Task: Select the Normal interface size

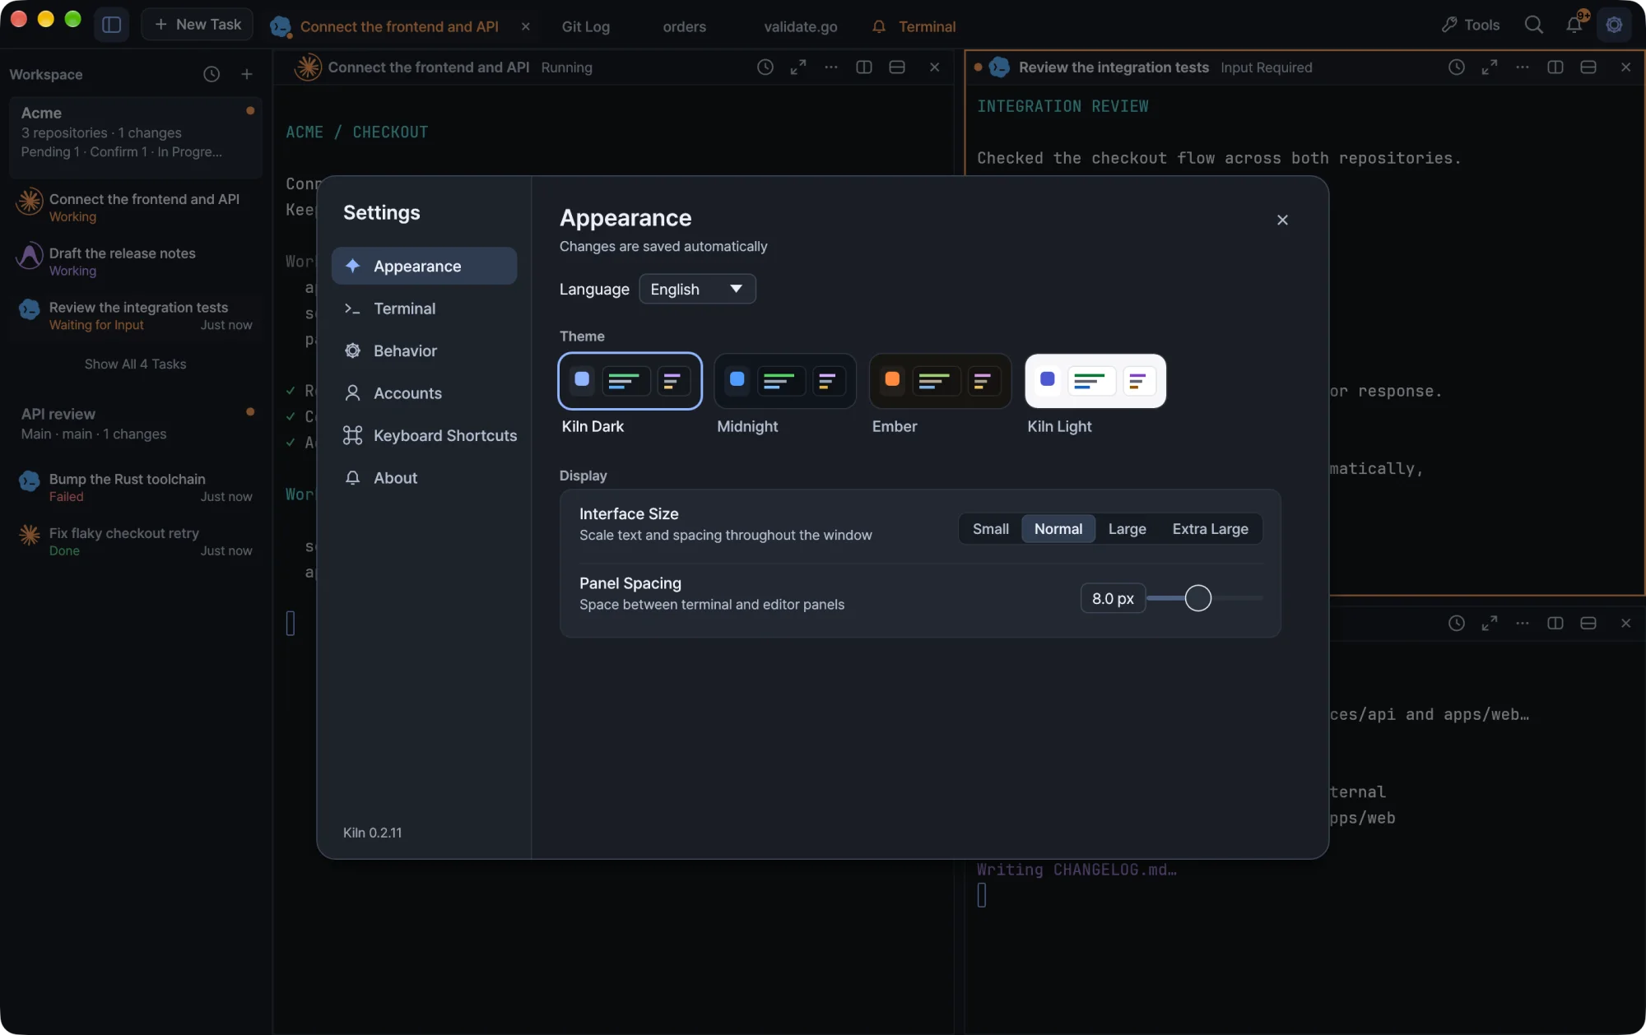Action: (x=1058, y=529)
